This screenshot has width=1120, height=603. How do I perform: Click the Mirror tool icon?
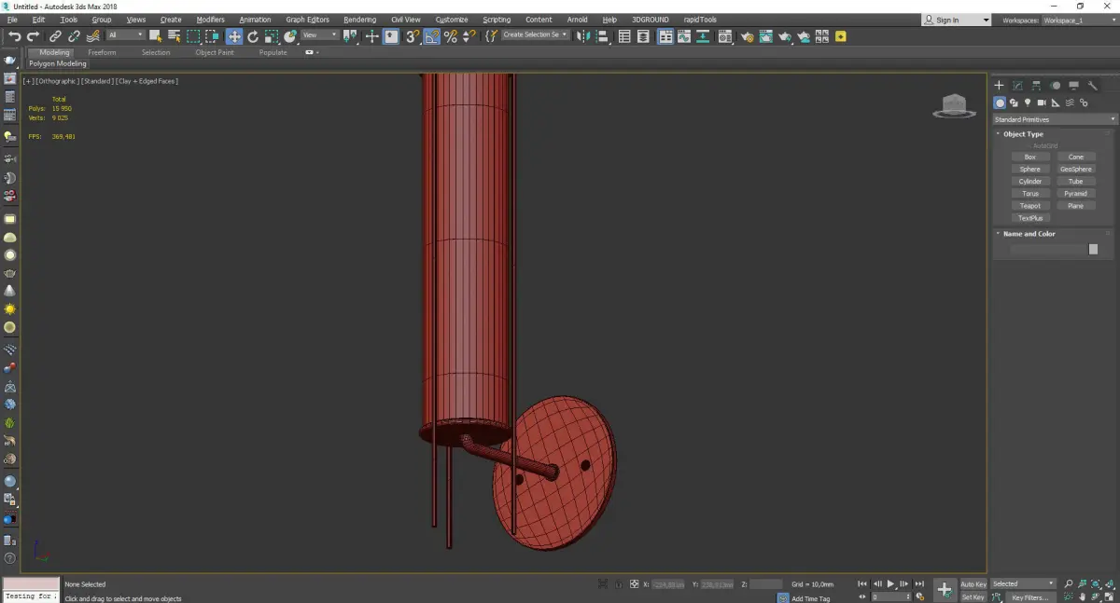pyautogui.click(x=583, y=36)
